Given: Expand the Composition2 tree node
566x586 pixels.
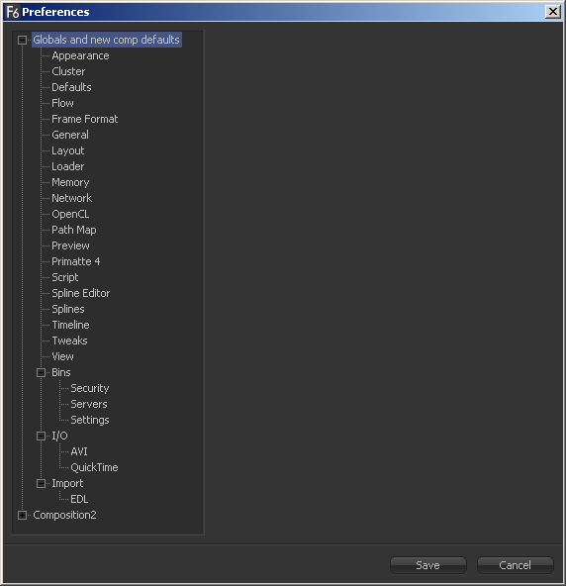Looking at the screenshot, I should (x=22, y=516).
